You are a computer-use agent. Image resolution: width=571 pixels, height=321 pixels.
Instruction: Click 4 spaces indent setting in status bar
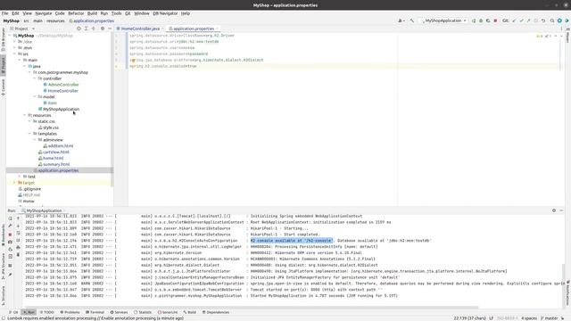529,318
